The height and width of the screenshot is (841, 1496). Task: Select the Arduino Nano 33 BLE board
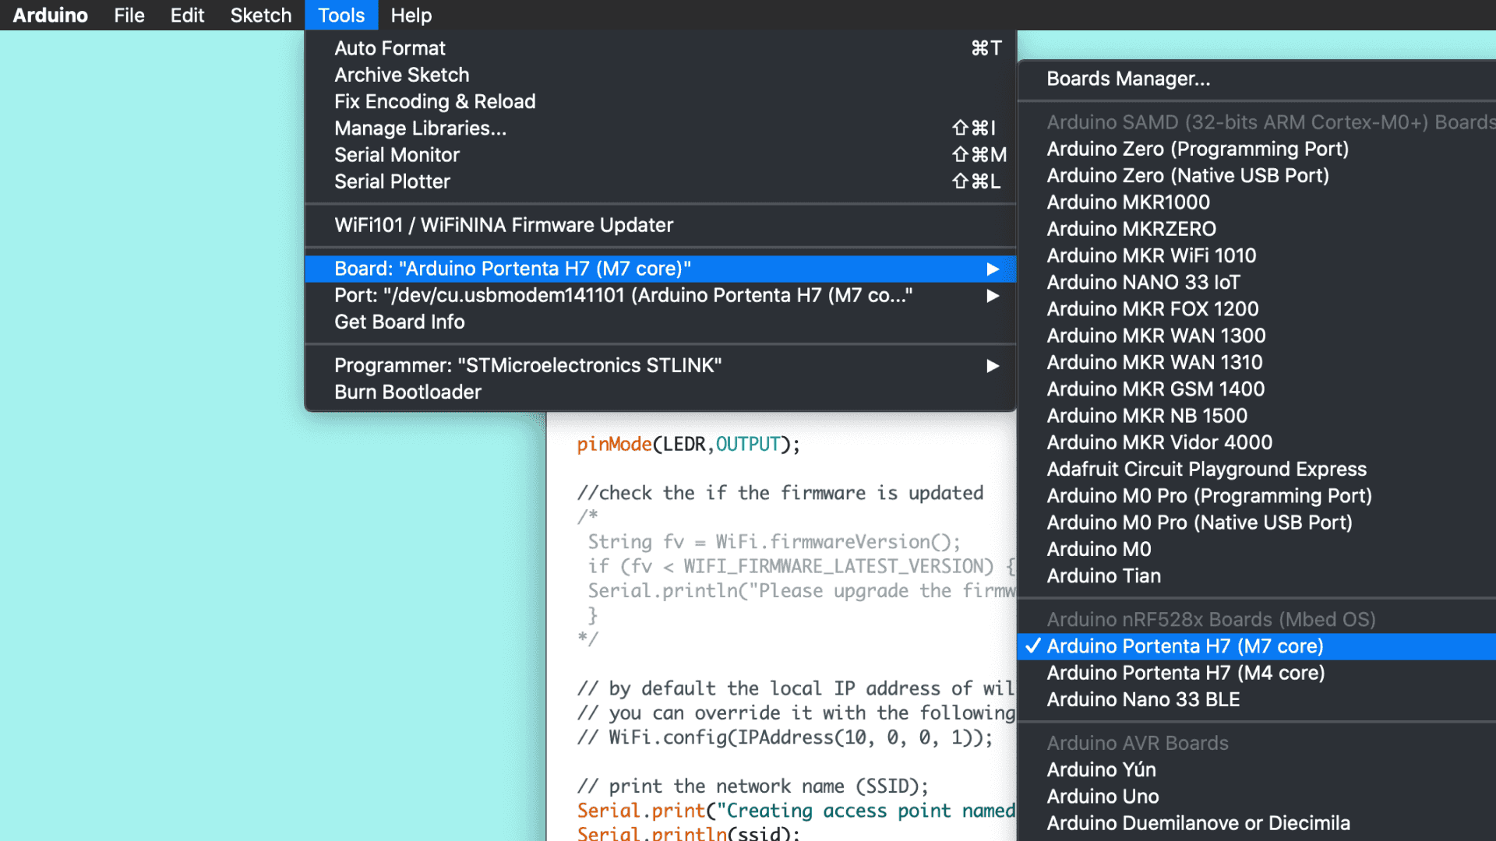pos(1142,699)
